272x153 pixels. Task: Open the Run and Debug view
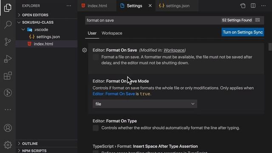pyautogui.click(x=8, y=59)
